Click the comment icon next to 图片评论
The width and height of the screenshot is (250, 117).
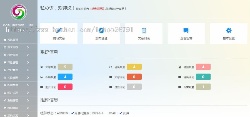point(42,87)
